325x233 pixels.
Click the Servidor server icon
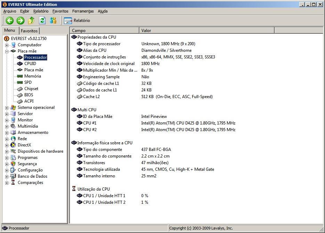pyautogui.click(x=13, y=114)
